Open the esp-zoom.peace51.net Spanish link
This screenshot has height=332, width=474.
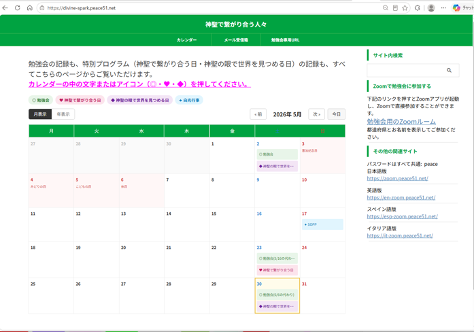402,216
